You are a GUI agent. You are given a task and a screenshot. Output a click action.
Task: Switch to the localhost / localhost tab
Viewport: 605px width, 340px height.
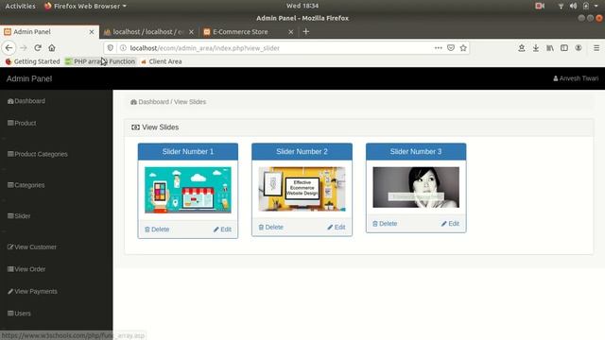pyautogui.click(x=149, y=32)
